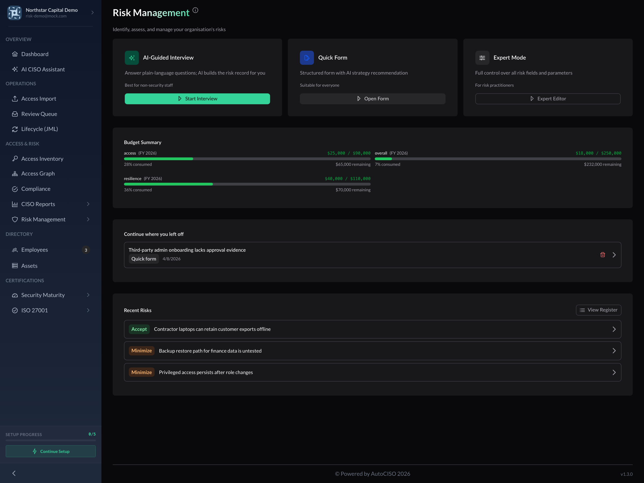Viewport: 644px width, 483px height.
Task: Click the CISO Reports bar chart icon
Action: [x=15, y=204]
